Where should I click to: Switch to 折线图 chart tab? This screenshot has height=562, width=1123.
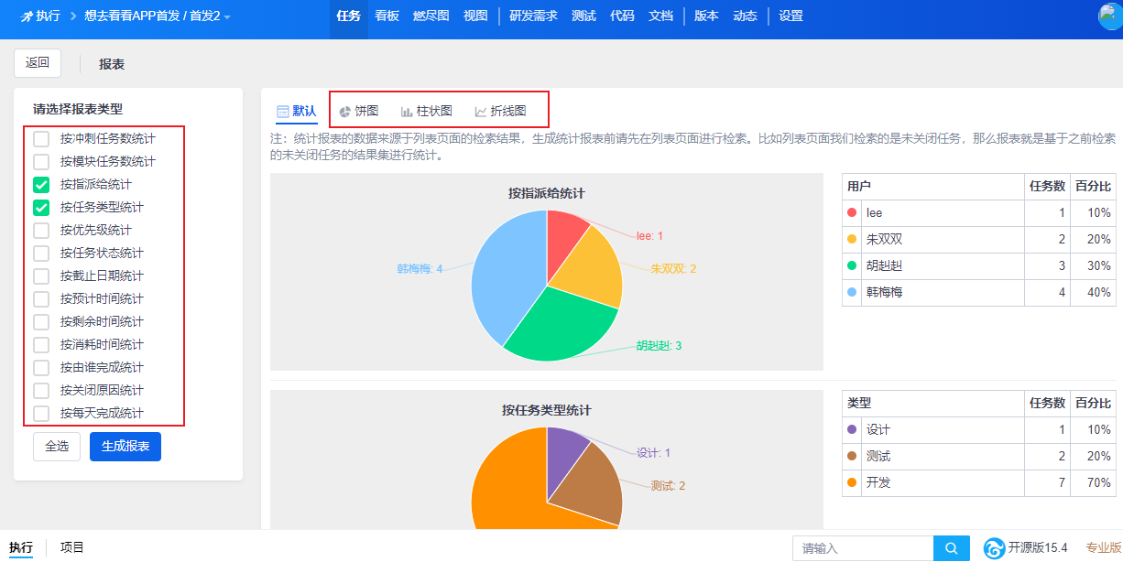point(500,112)
